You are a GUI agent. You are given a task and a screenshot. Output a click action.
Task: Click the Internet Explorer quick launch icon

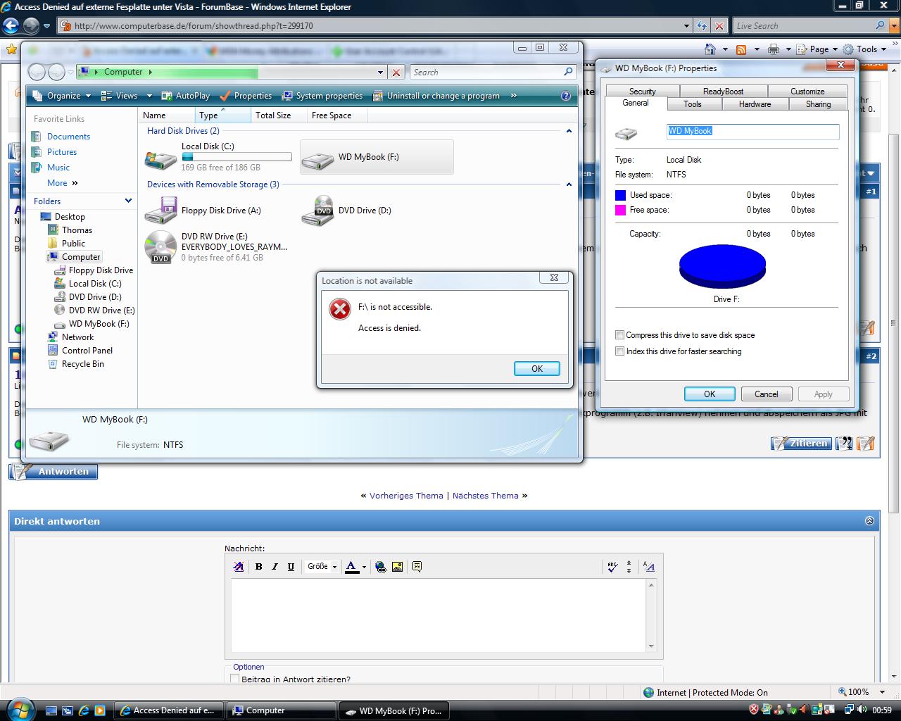coord(84,710)
